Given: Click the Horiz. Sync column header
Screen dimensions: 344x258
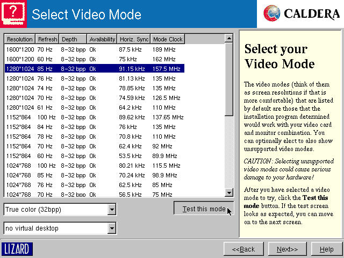Looking at the screenshot, I should 134,39.
